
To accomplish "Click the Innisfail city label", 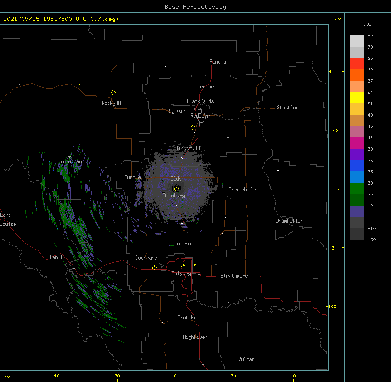I will [x=189, y=148].
